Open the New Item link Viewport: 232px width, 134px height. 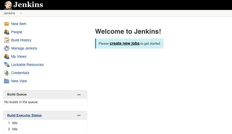[19, 24]
